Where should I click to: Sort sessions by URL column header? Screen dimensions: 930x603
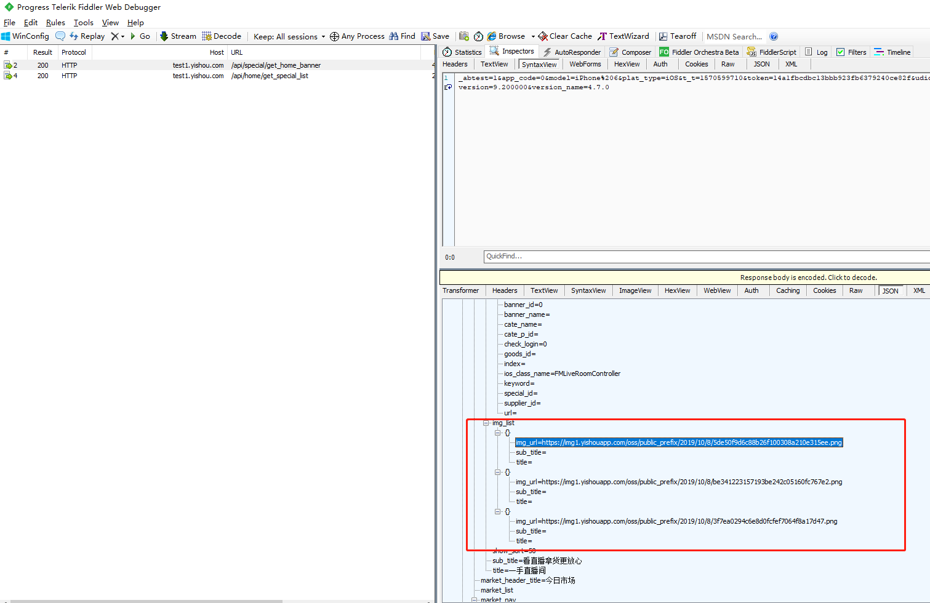[324, 52]
